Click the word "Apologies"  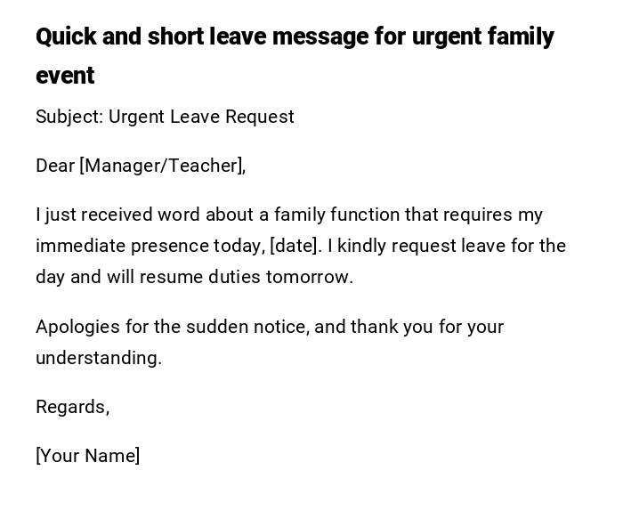click(x=77, y=327)
